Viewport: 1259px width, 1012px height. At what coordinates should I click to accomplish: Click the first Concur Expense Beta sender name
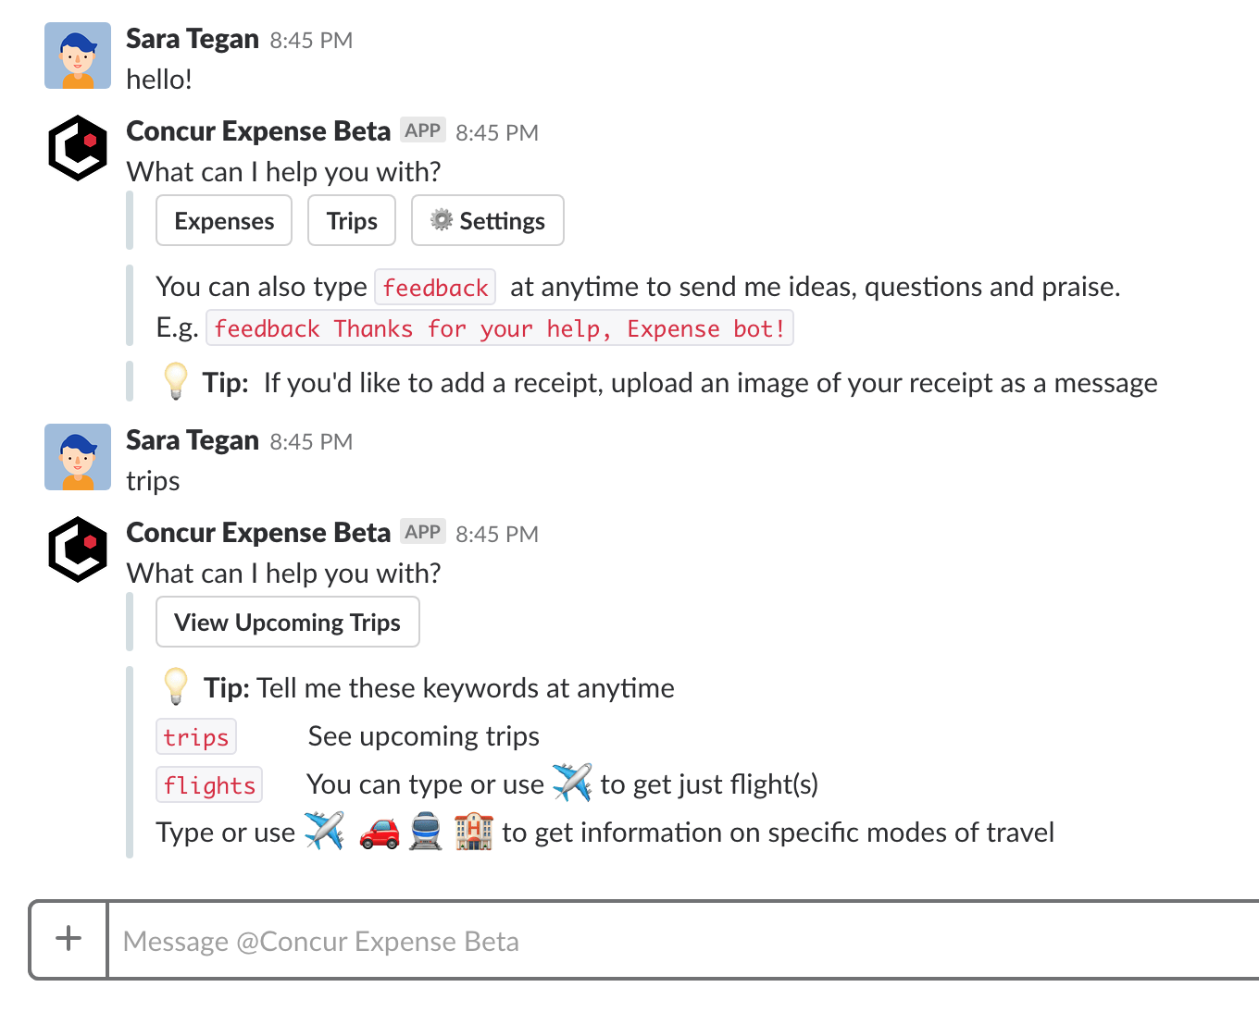pos(258,131)
